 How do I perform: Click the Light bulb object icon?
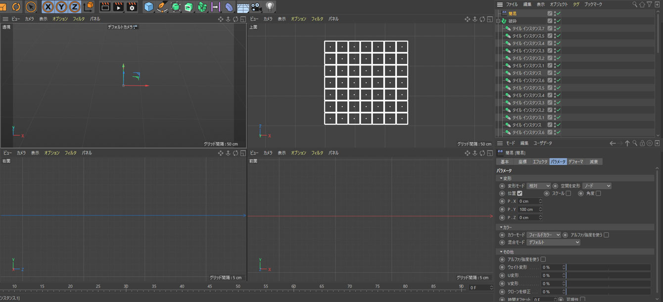click(270, 7)
